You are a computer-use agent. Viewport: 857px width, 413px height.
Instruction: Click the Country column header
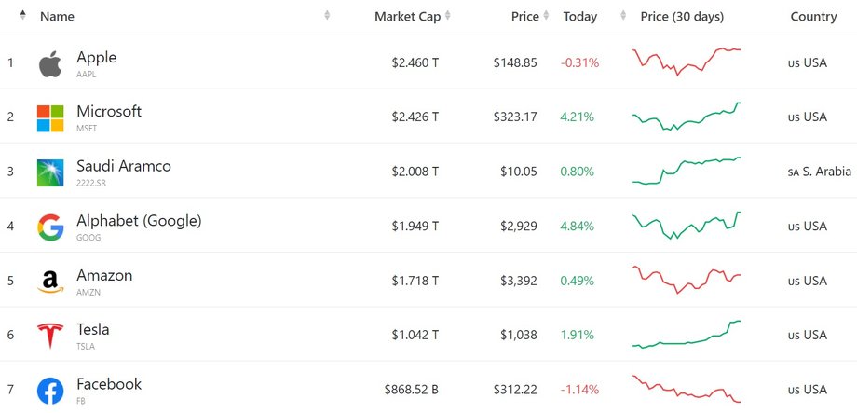(813, 17)
